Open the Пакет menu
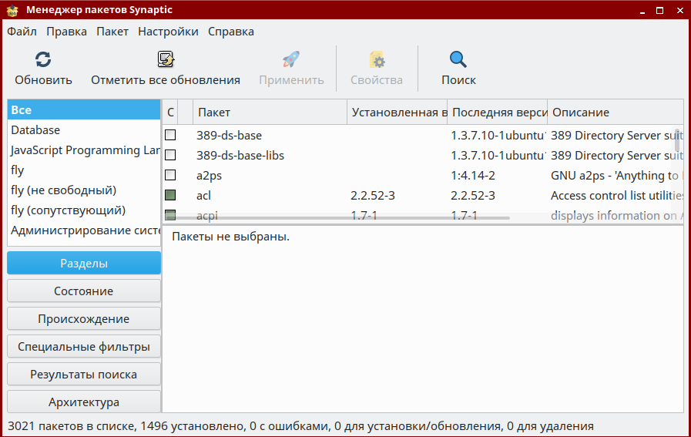691x437 pixels. [x=112, y=32]
